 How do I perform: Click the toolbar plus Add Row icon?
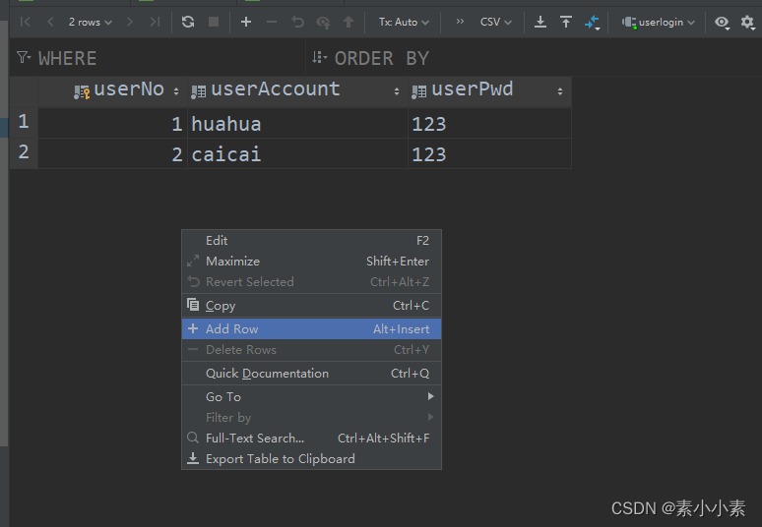246,22
